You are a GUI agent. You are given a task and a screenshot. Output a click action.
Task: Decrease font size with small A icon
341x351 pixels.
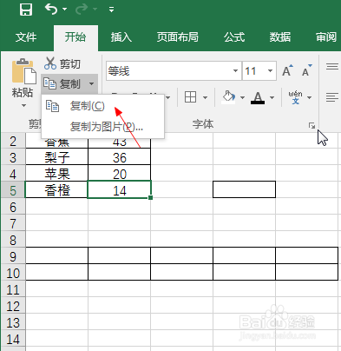point(306,70)
